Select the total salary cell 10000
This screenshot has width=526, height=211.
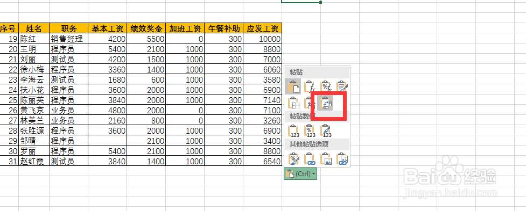point(263,39)
